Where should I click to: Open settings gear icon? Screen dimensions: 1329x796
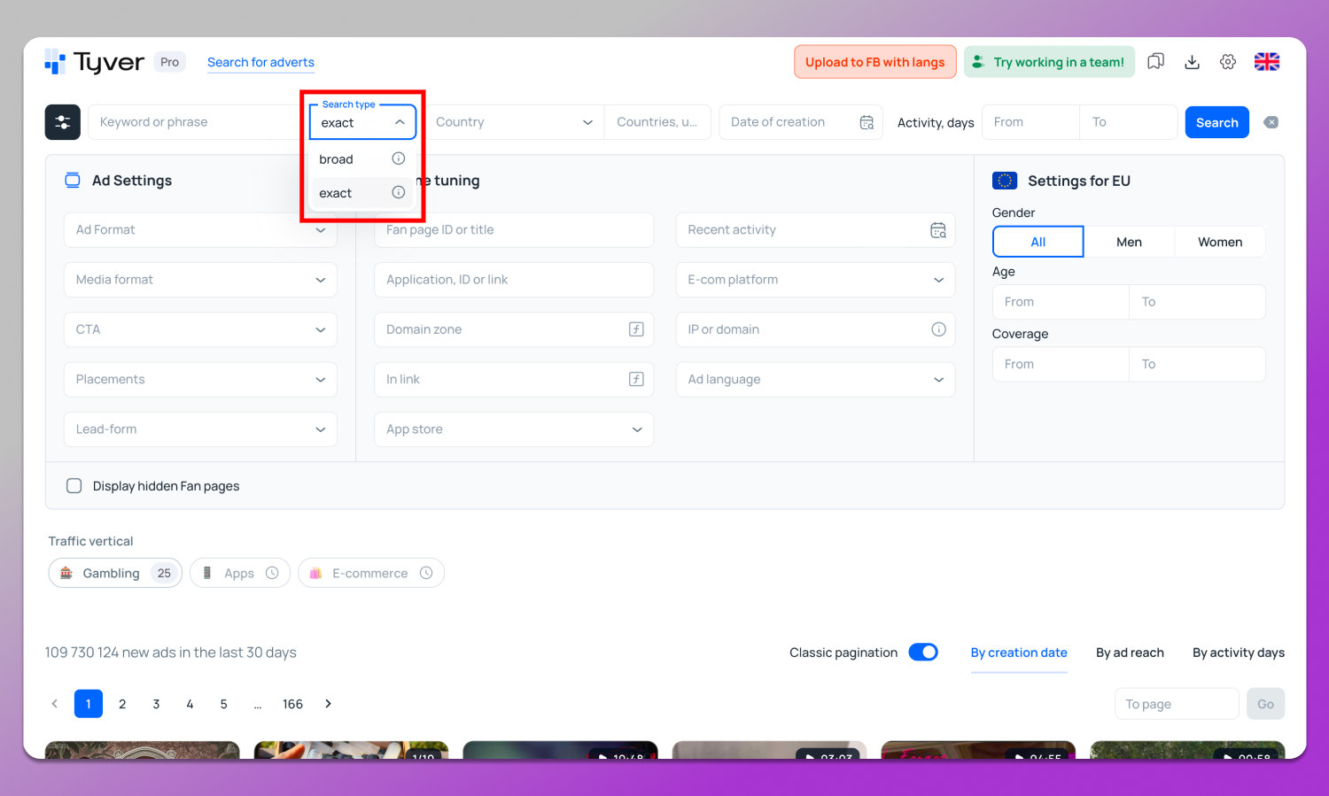pos(1228,62)
